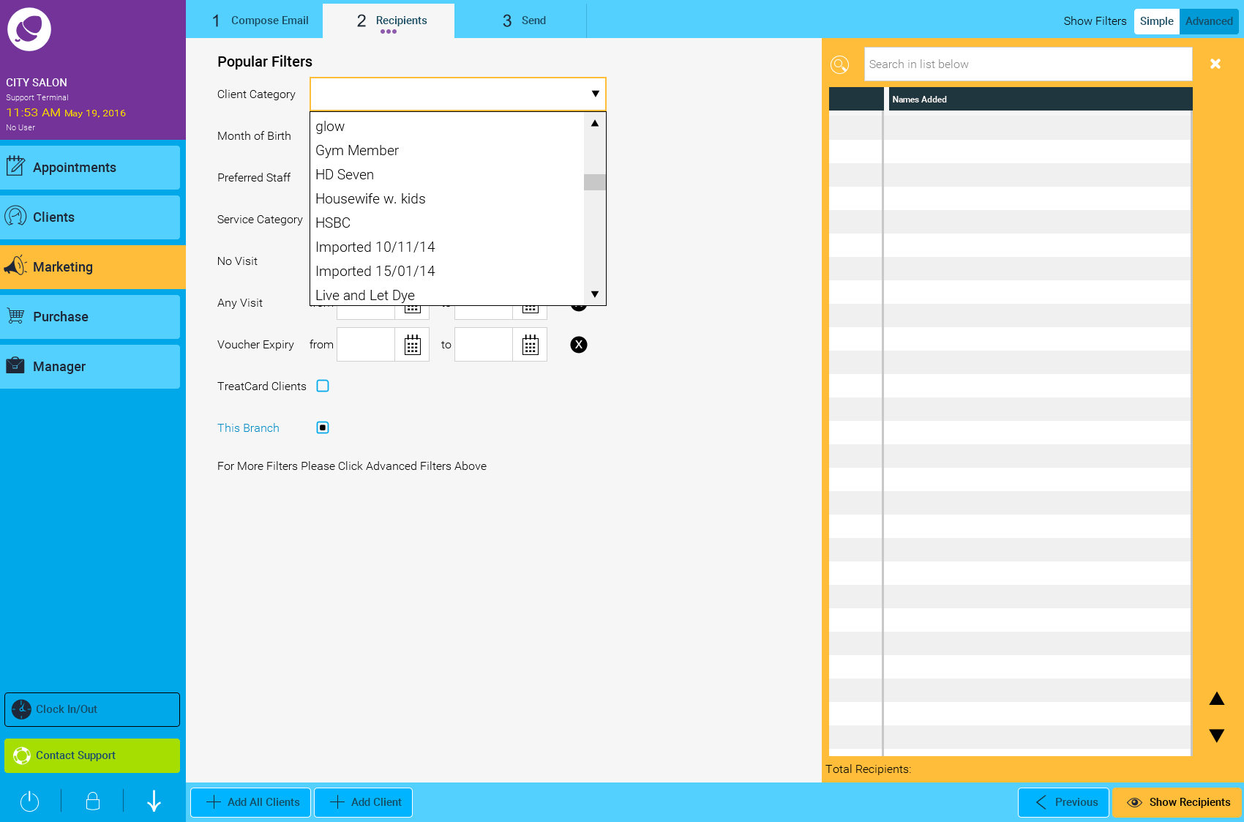This screenshot has height=822, width=1244.
Task: Click the magnifier search icon in recipients panel
Action: tap(840, 64)
